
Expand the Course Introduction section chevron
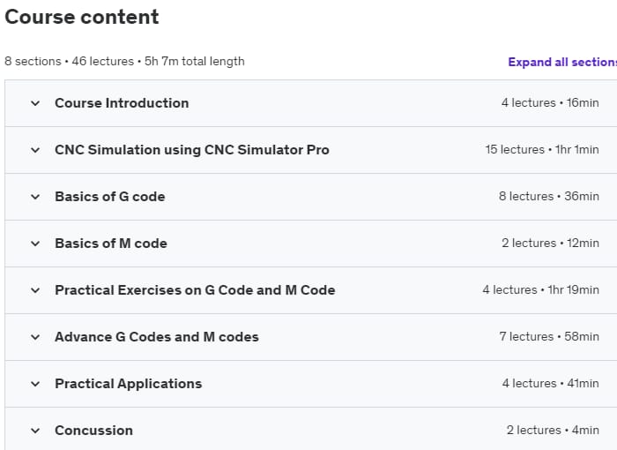click(35, 103)
